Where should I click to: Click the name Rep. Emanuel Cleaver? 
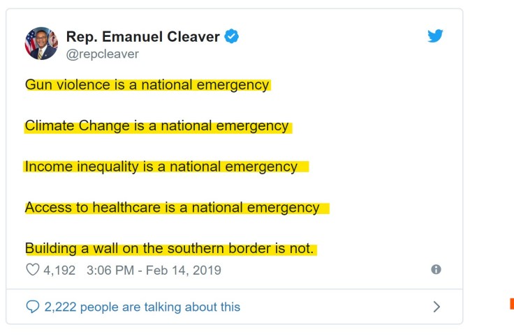[143, 36]
